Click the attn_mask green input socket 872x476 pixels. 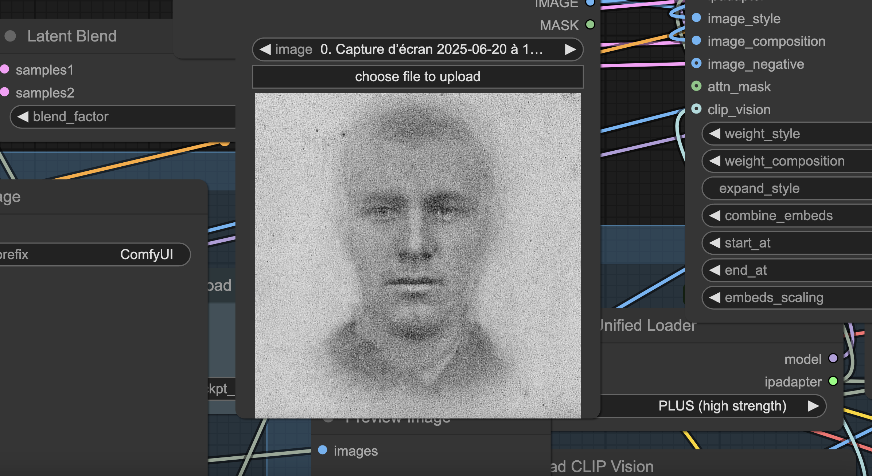point(696,86)
